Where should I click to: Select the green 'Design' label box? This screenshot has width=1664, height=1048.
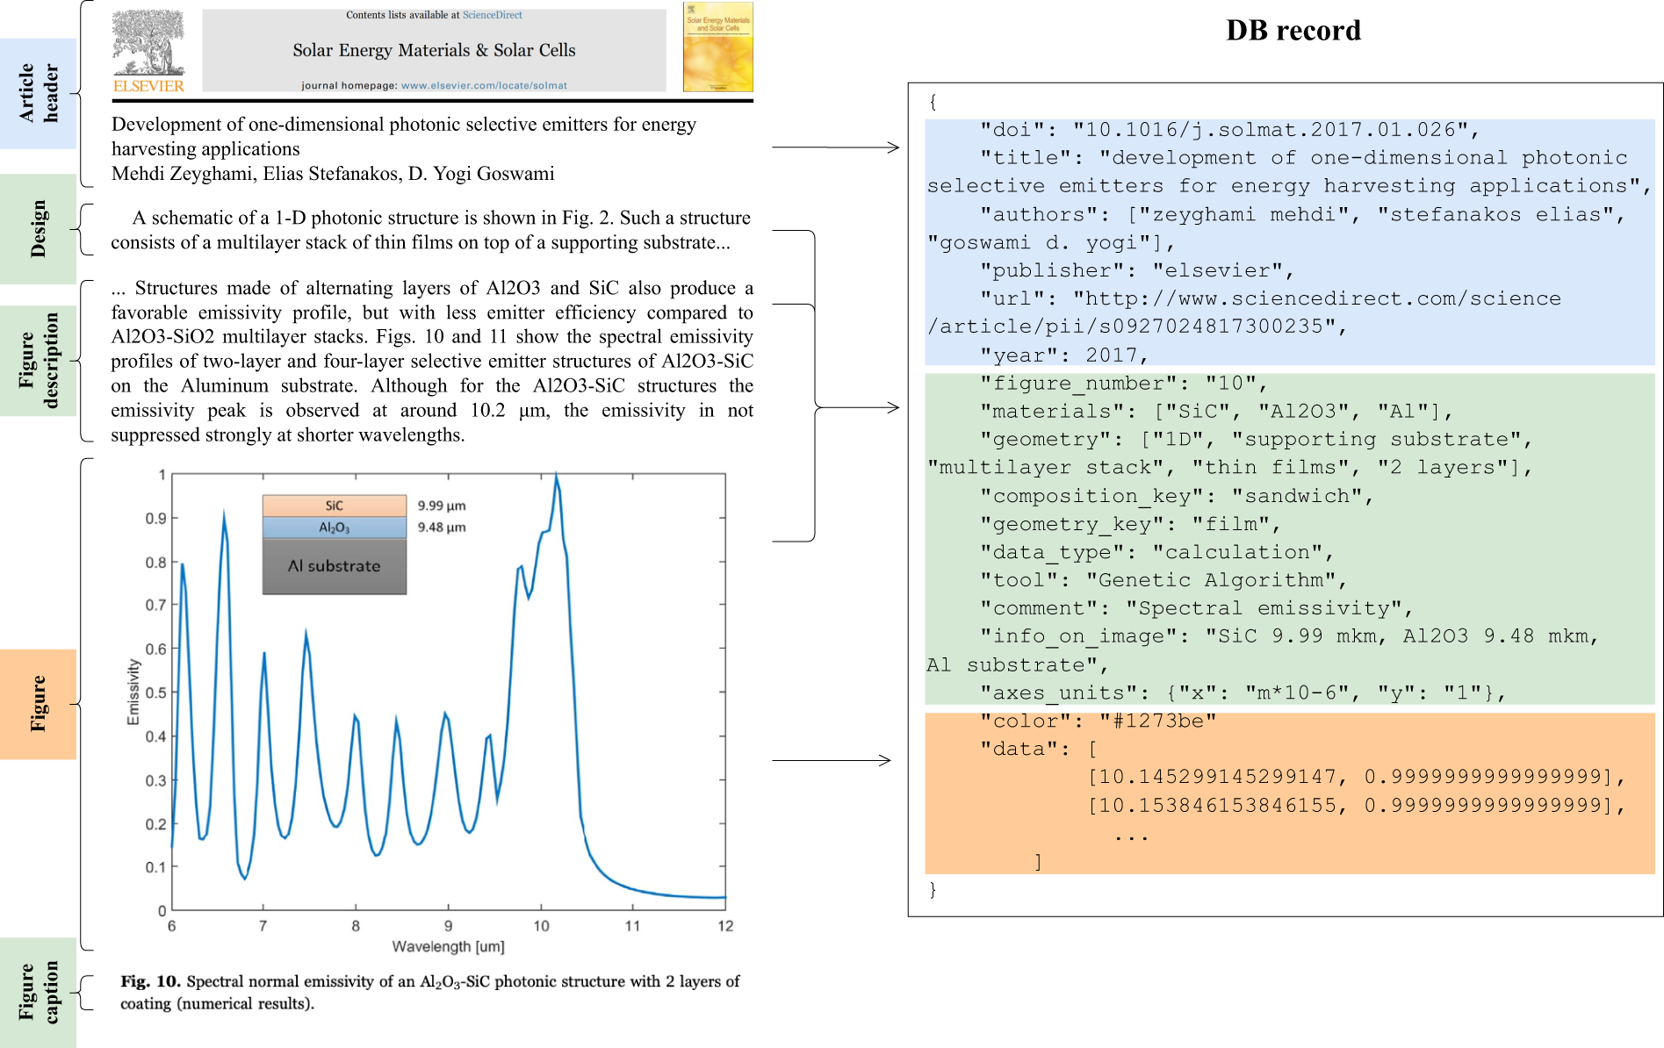[x=38, y=229]
